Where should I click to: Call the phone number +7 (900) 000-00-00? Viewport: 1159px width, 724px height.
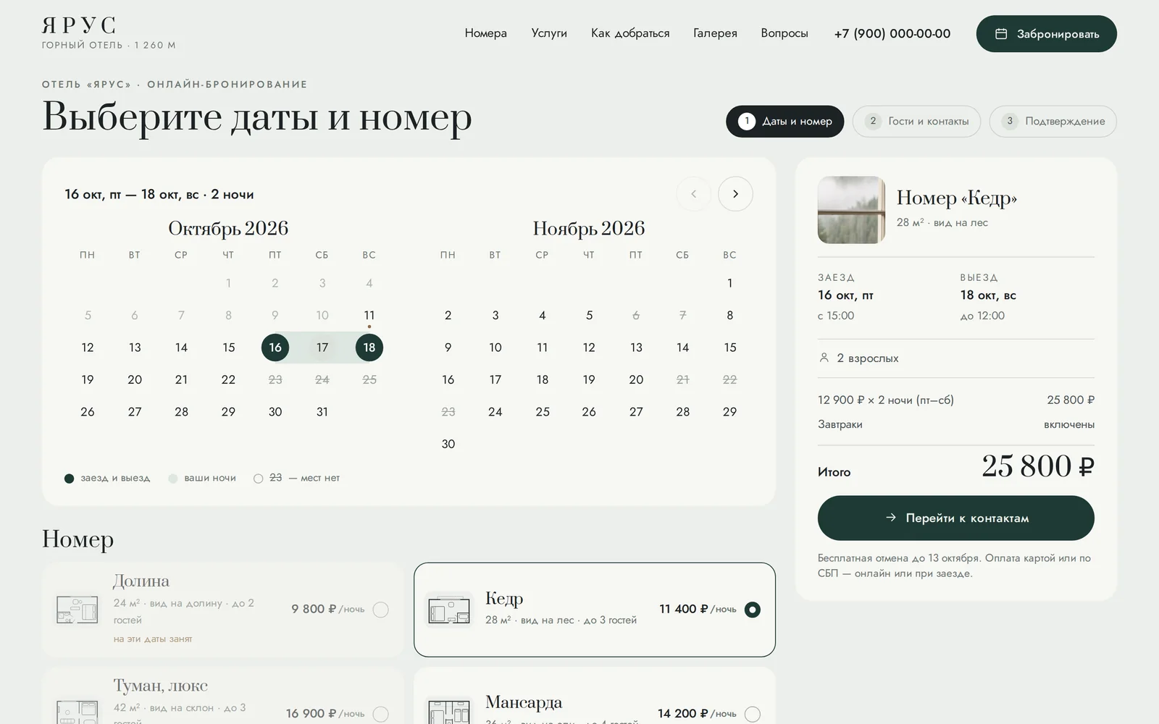click(x=892, y=33)
